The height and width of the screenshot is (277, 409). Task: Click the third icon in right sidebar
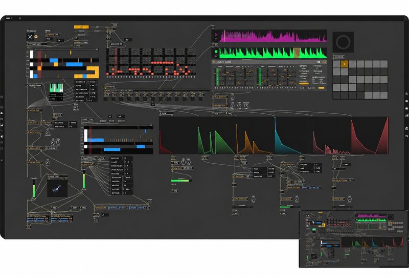406,108
